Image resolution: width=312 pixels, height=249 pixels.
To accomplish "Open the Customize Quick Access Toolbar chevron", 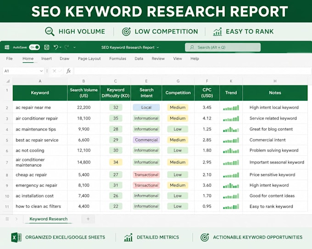I will pos(74,48).
